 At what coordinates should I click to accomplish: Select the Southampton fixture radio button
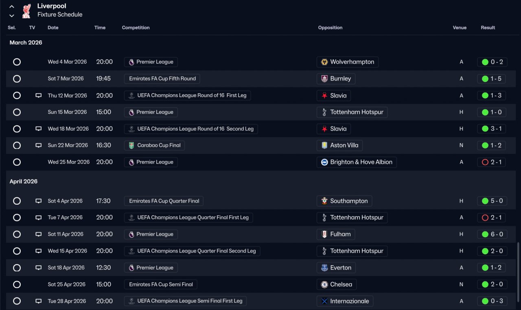[17, 201]
